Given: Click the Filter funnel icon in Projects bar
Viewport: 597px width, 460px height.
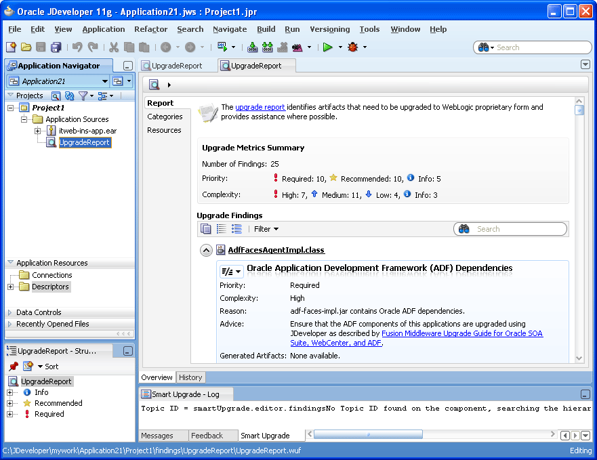Looking at the screenshot, I should [x=83, y=96].
